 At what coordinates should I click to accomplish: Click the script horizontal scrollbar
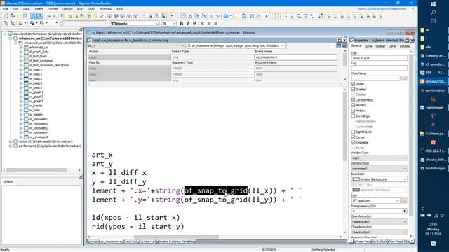click(x=215, y=237)
